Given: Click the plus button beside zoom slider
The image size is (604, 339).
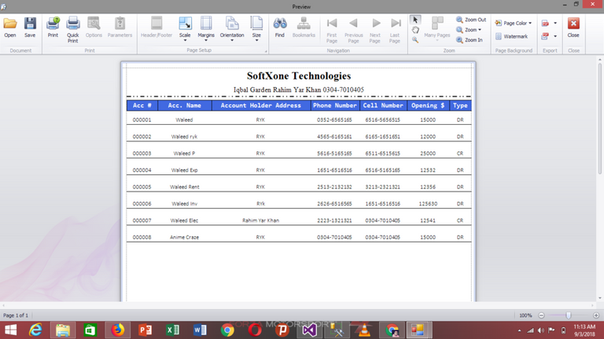Looking at the screenshot, I should point(595,315).
